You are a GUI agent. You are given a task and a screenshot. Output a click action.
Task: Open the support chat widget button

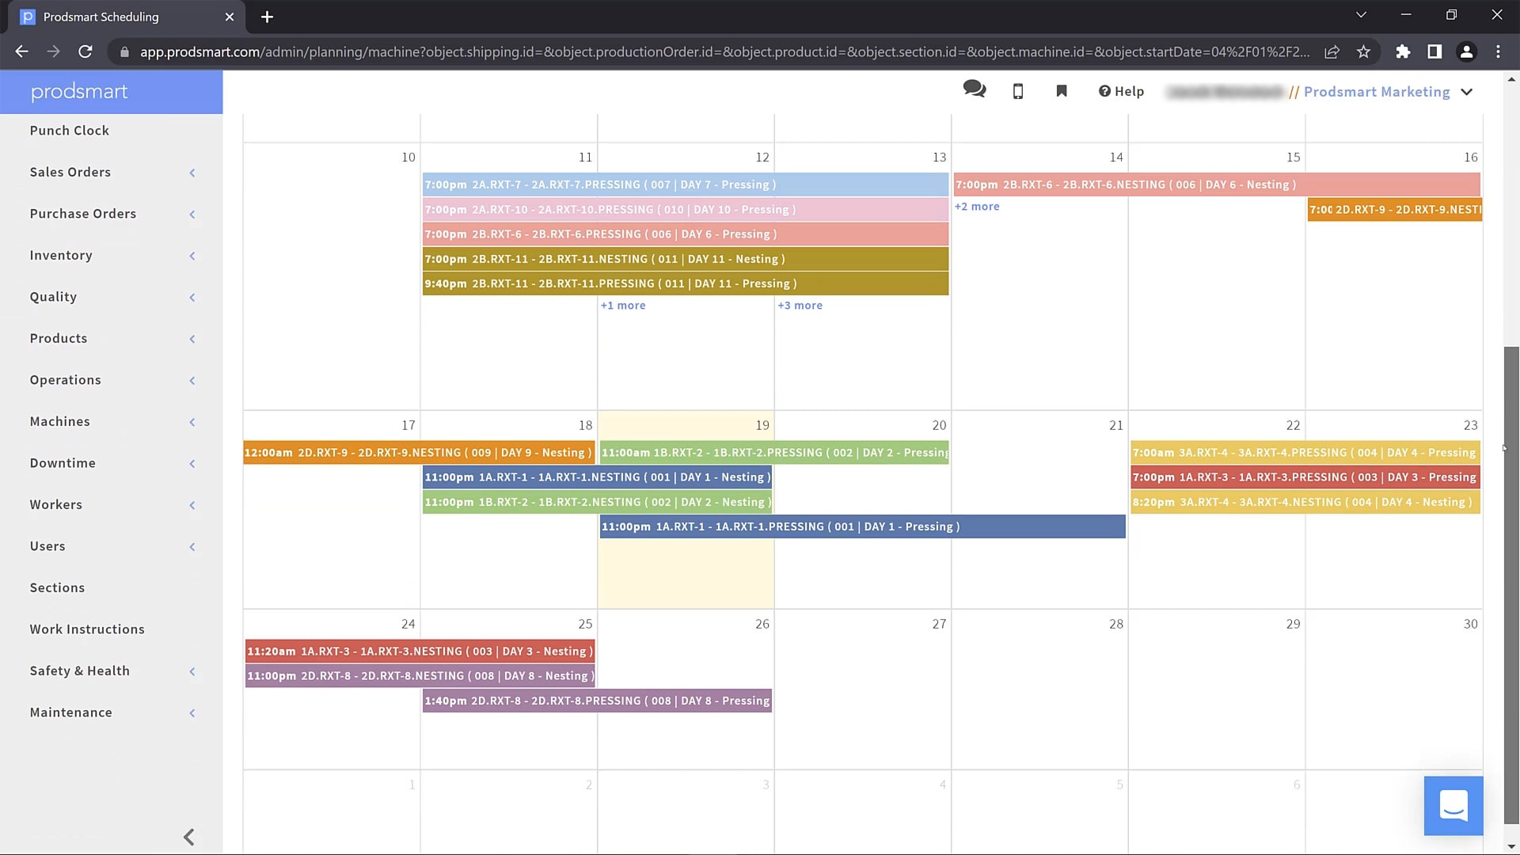coord(1453,805)
